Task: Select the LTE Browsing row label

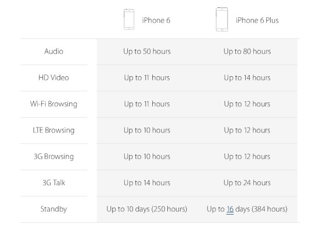Action: tap(53, 130)
